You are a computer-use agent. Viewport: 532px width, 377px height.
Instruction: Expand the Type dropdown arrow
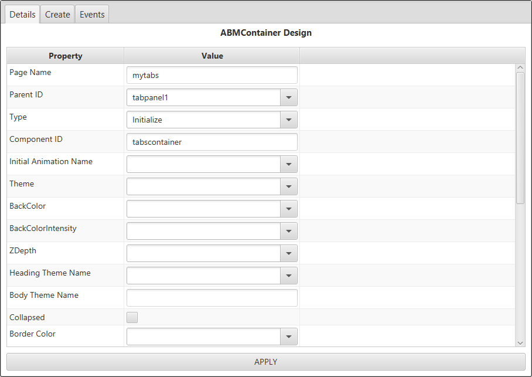[x=288, y=120]
